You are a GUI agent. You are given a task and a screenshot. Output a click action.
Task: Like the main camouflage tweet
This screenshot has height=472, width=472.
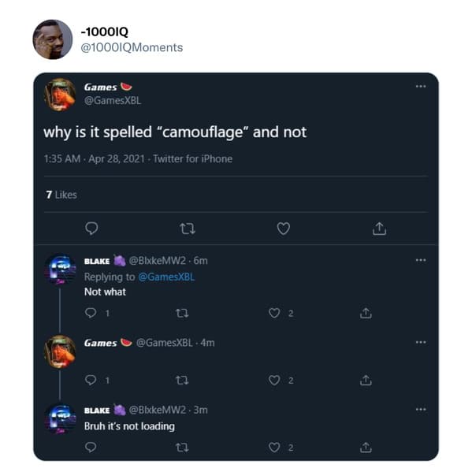coord(283,229)
